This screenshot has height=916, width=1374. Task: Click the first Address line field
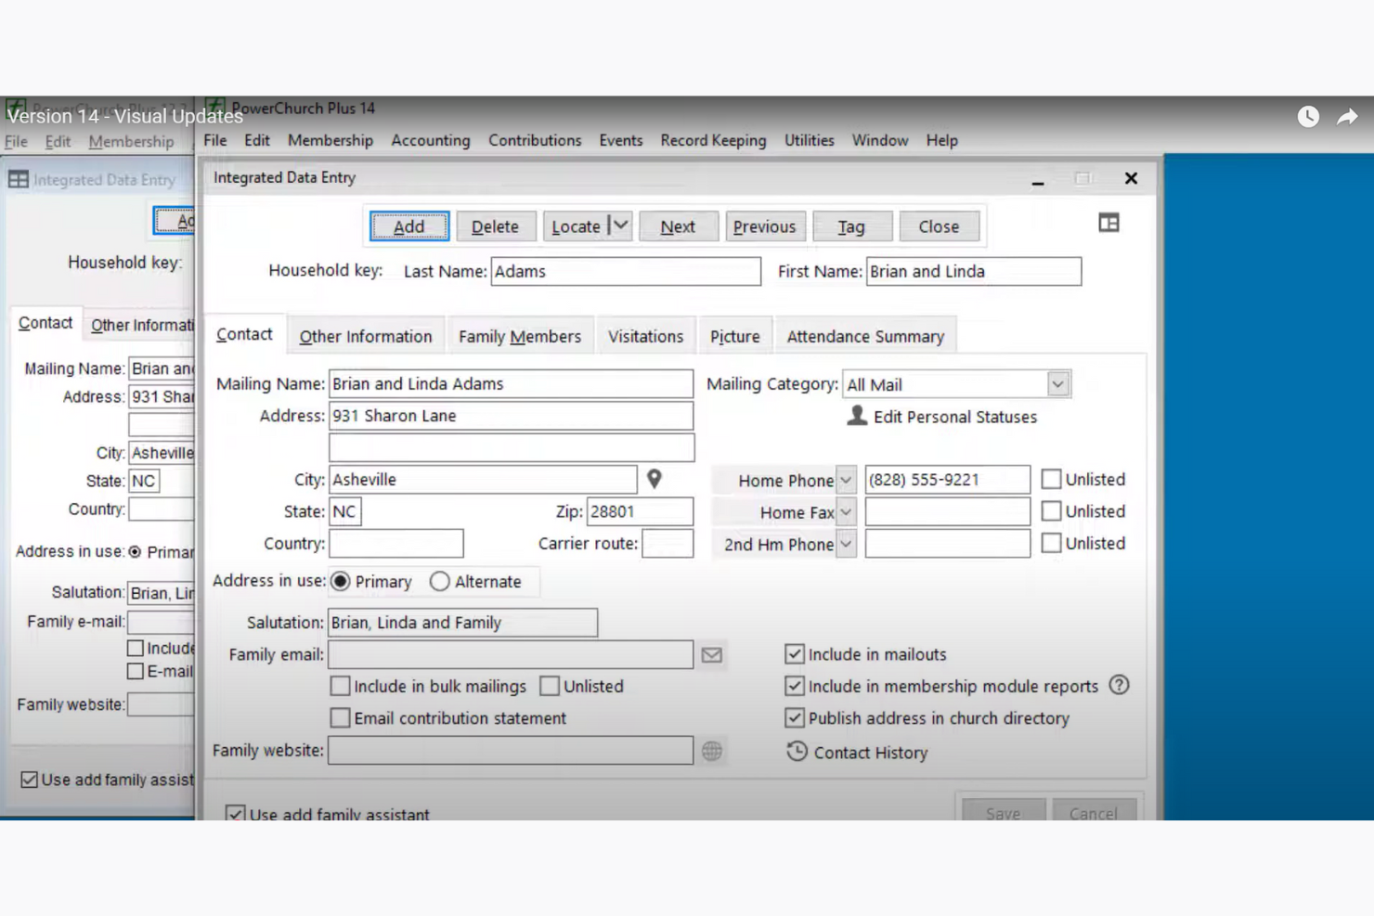pyautogui.click(x=511, y=416)
